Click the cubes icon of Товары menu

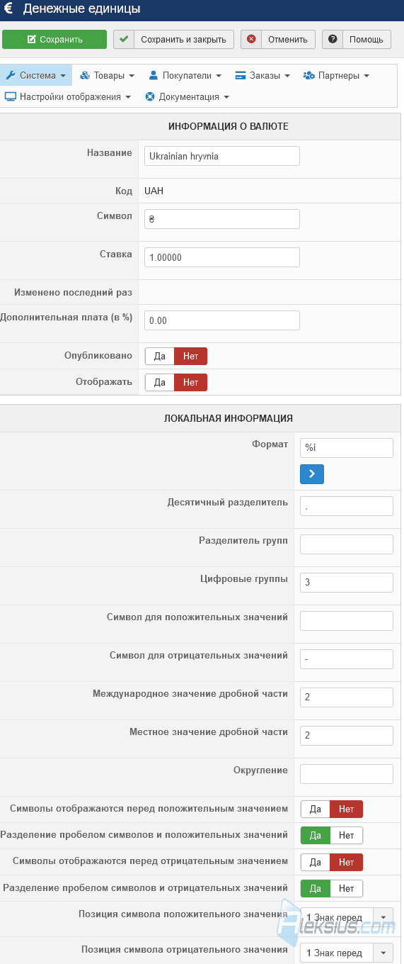[85, 75]
